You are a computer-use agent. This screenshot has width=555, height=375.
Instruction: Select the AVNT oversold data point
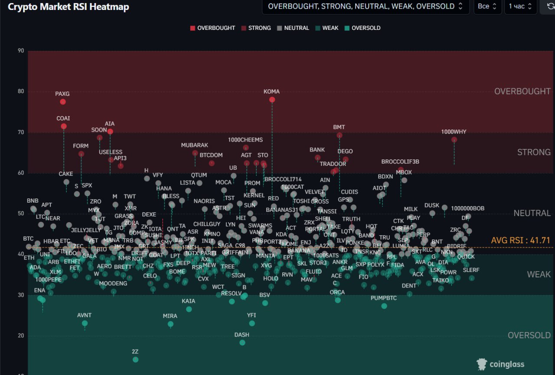(85, 323)
